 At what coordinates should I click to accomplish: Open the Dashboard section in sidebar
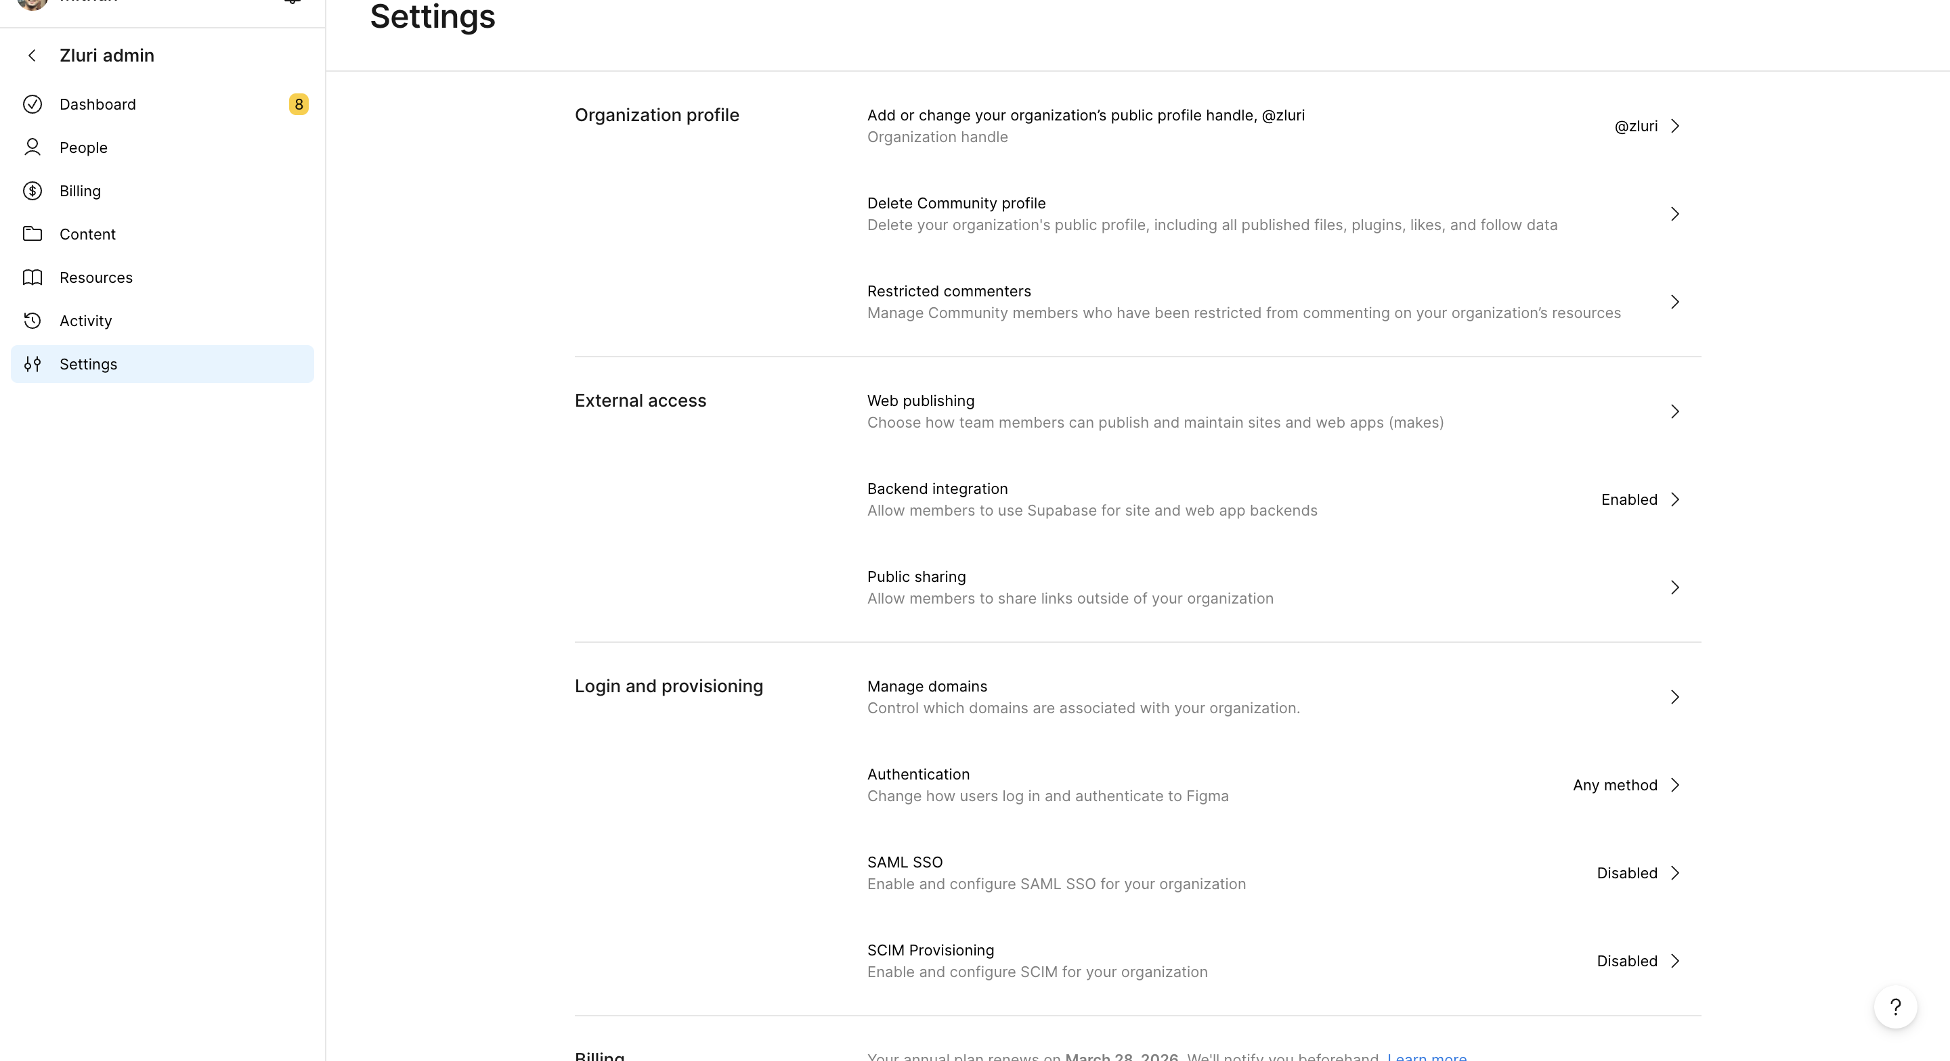[97, 104]
